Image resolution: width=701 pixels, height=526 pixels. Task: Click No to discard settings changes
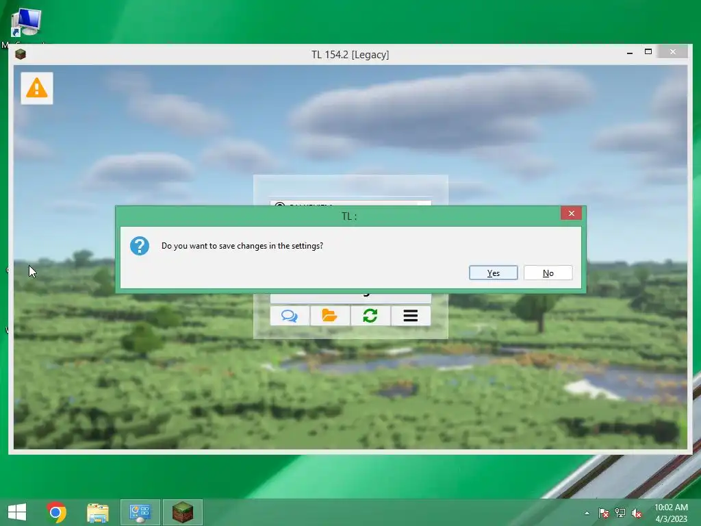click(548, 273)
